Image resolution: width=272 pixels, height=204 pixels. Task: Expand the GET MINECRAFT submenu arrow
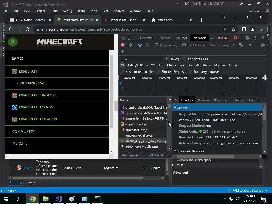click(17, 83)
